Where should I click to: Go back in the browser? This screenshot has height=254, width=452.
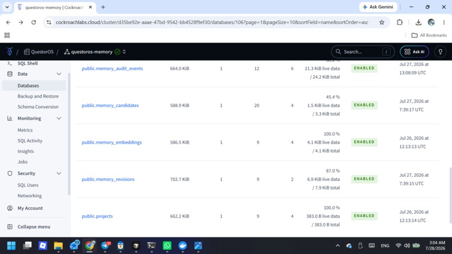click(8, 22)
